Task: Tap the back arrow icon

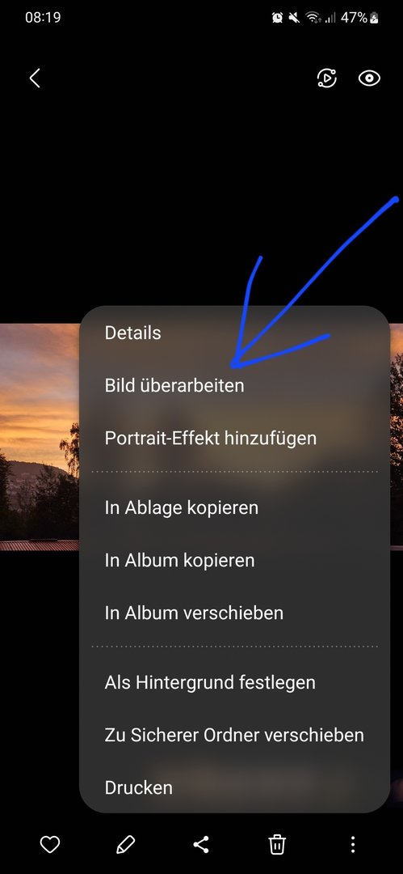Action: point(35,78)
